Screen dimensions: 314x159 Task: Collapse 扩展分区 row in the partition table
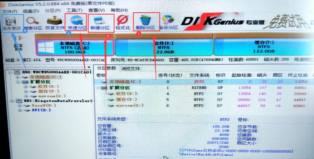(x=98, y=88)
